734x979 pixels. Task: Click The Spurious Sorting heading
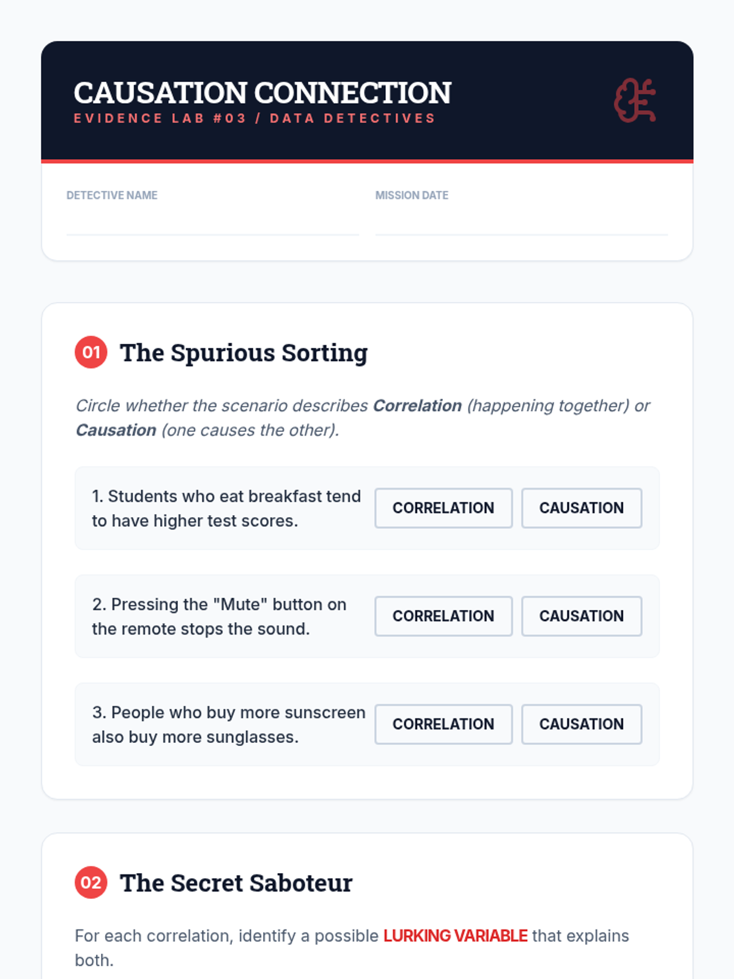(243, 353)
